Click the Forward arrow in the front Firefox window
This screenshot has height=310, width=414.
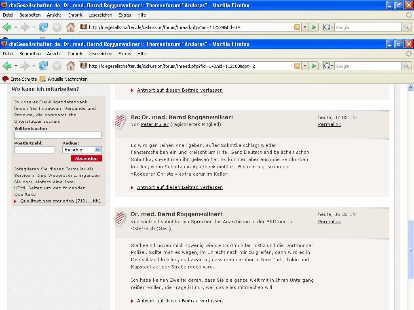25,66
